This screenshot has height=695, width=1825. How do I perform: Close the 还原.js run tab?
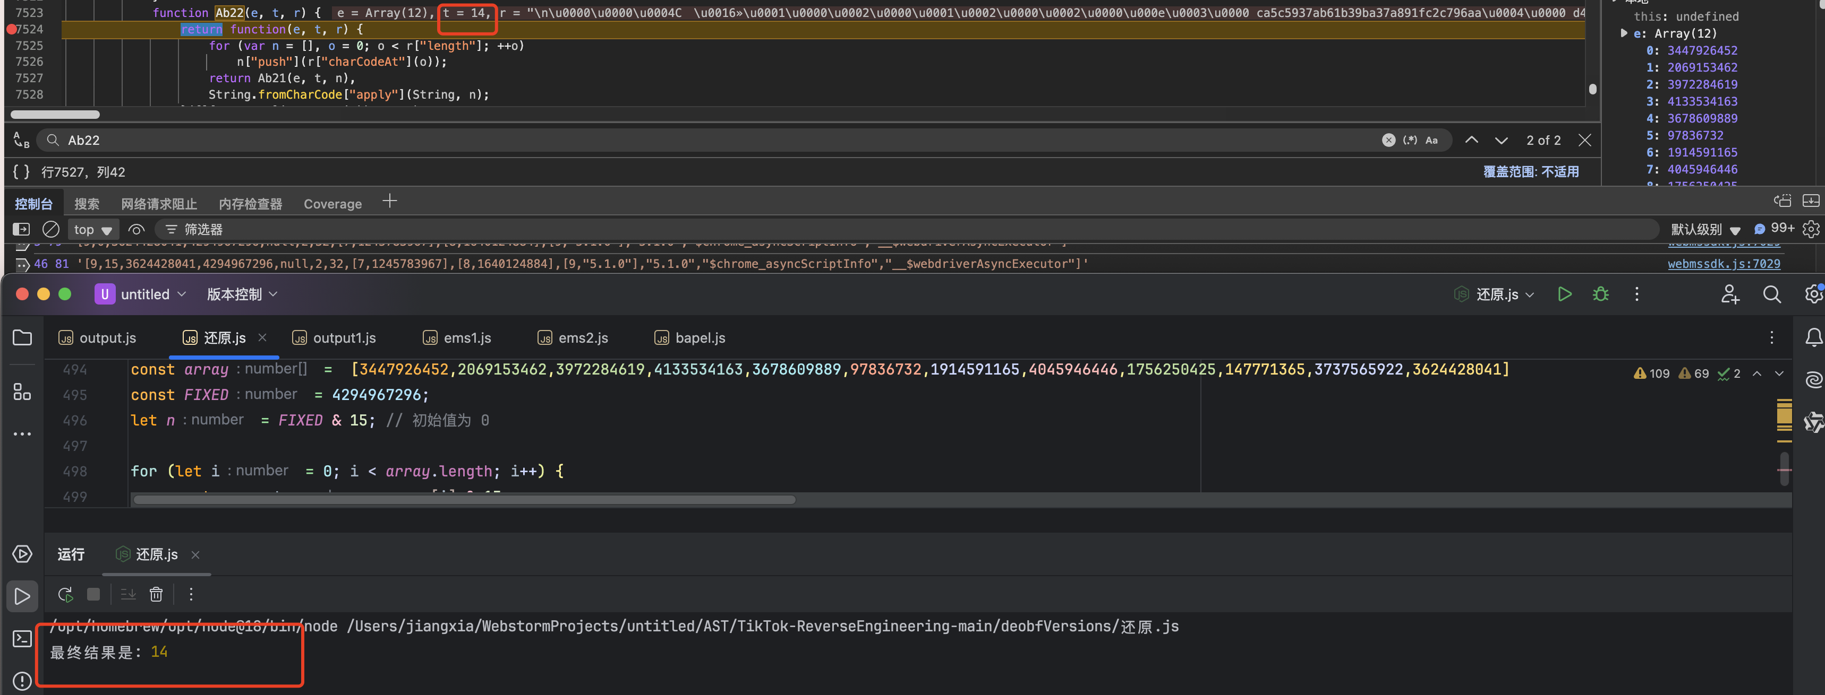tap(195, 555)
